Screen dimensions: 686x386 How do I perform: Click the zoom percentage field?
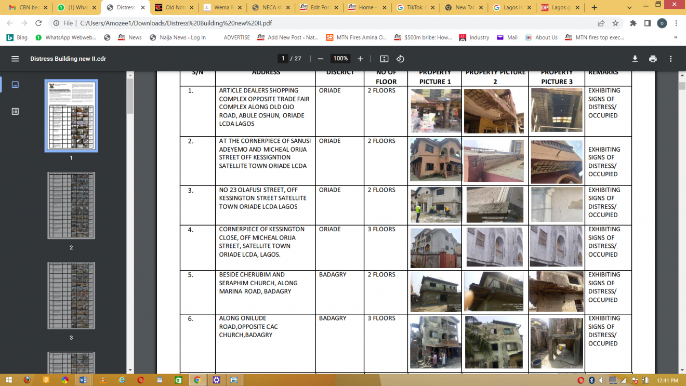(340, 59)
